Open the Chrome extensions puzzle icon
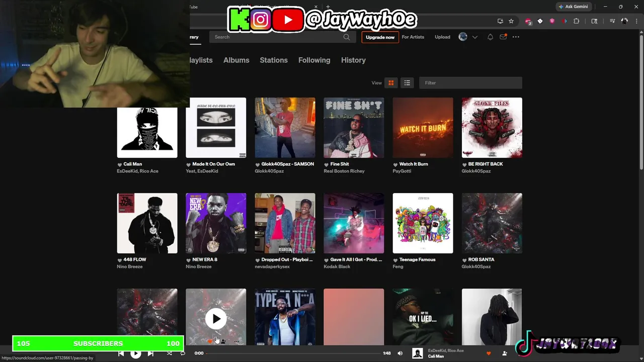This screenshot has width=644, height=362. pos(577,21)
